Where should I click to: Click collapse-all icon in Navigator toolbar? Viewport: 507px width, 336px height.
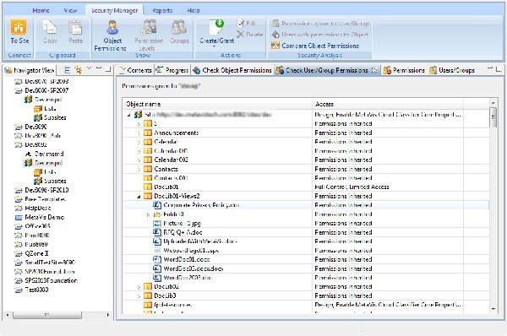tap(67, 70)
